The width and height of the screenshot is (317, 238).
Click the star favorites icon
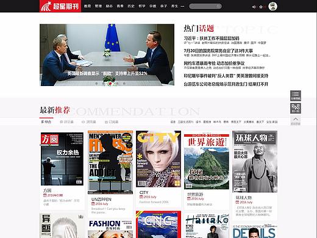(x=261, y=7)
